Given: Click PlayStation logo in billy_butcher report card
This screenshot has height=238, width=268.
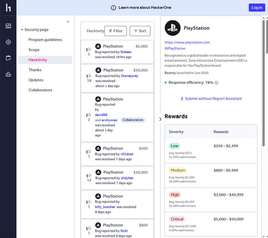Looking at the screenshot, I should [98, 196].
